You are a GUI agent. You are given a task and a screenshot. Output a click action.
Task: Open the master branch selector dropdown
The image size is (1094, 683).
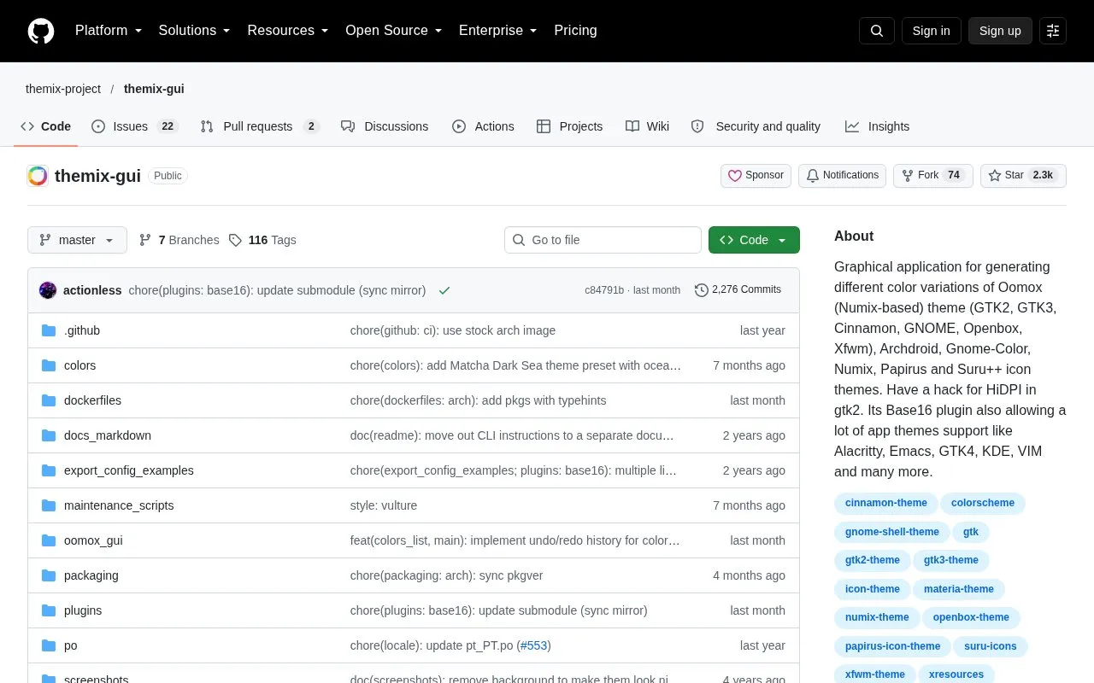77,240
